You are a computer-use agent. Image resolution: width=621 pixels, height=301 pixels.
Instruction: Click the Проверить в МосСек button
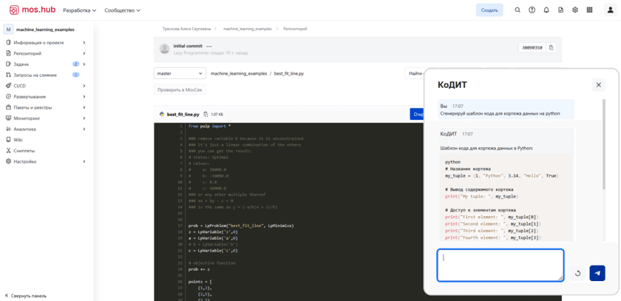pyautogui.click(x=180, y=89)
